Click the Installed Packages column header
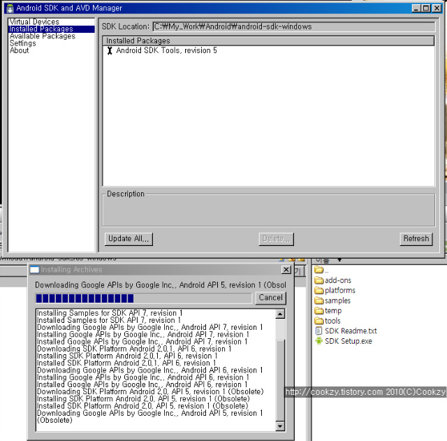The width and height of the screenshot is (447, 441). tap(268, 41)
